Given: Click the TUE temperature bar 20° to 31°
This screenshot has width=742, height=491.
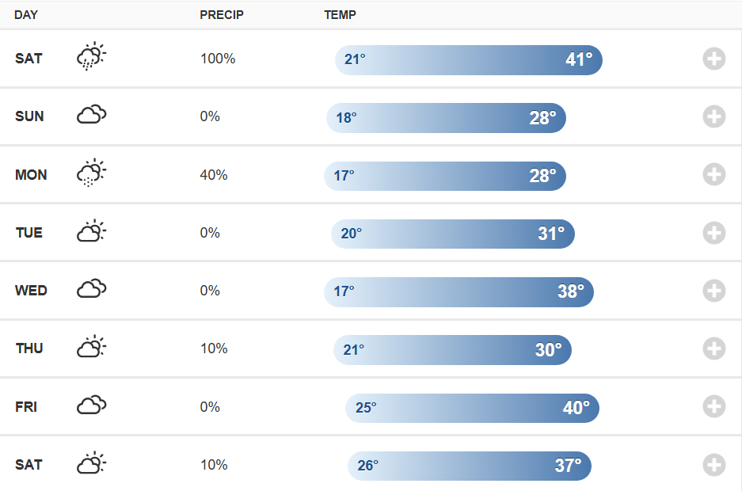Looking at the screenshot, I should point(452,234).
